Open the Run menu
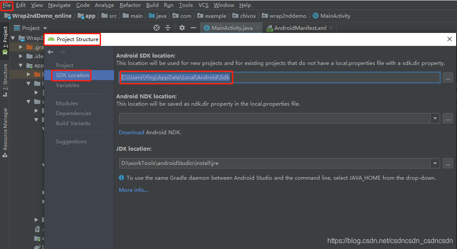This screenshot has width=457, height=249. click(x=169, y=5)
